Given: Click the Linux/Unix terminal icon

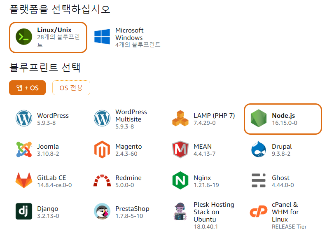Looking at the screenshot, I should point(24,37).
